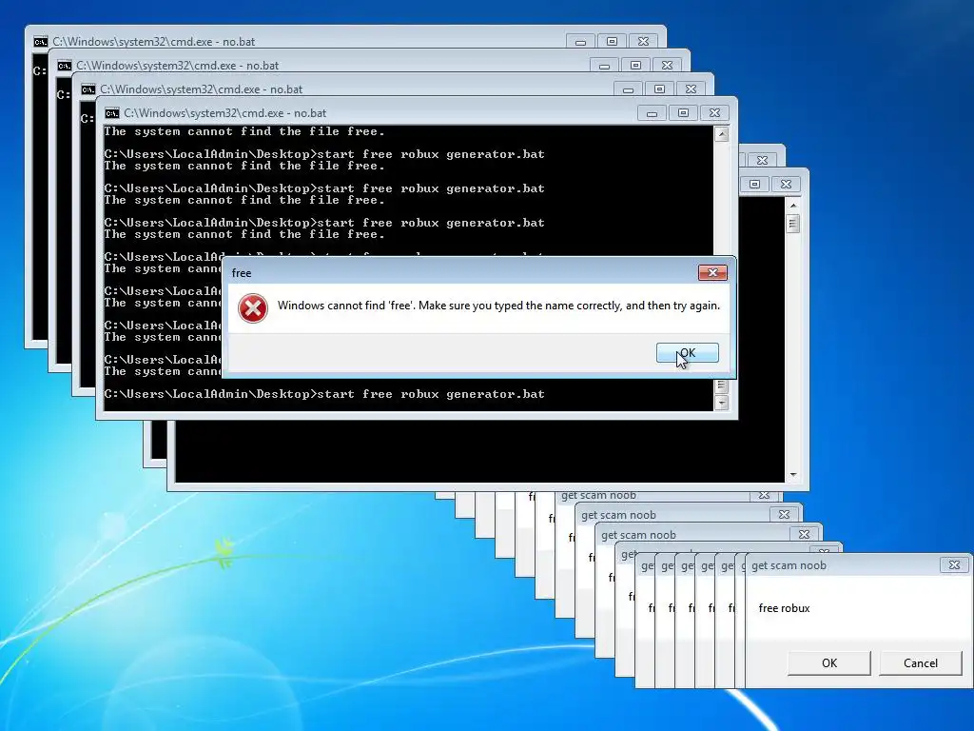This screenshot has width=974, height=731.
Task: Click scroll-down arrow of the untitled black console window
Action: click(792, 475)
